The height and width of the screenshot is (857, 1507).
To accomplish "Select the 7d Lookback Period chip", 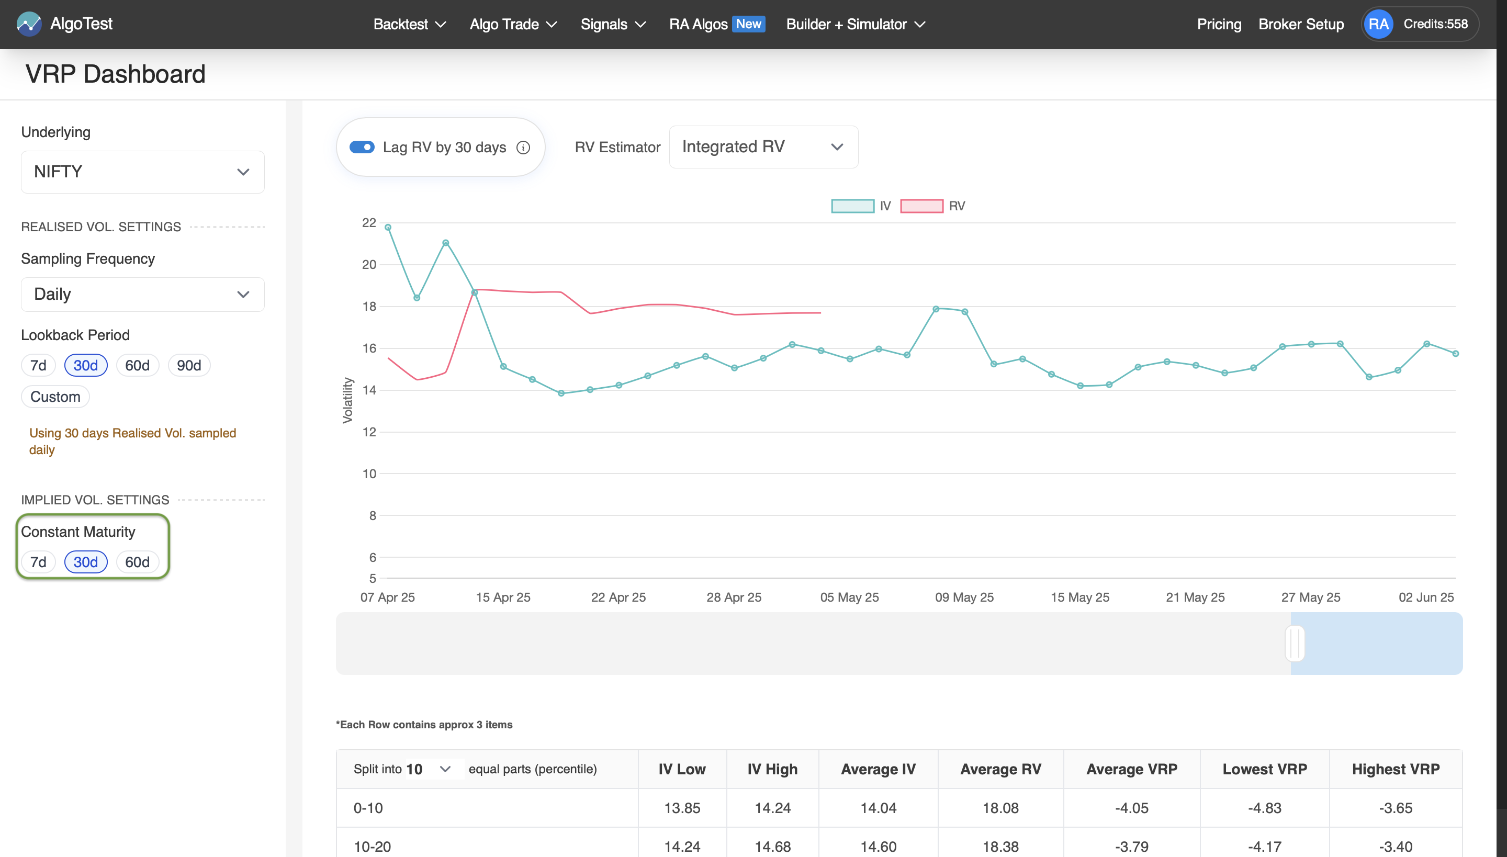I will (38, 365).
